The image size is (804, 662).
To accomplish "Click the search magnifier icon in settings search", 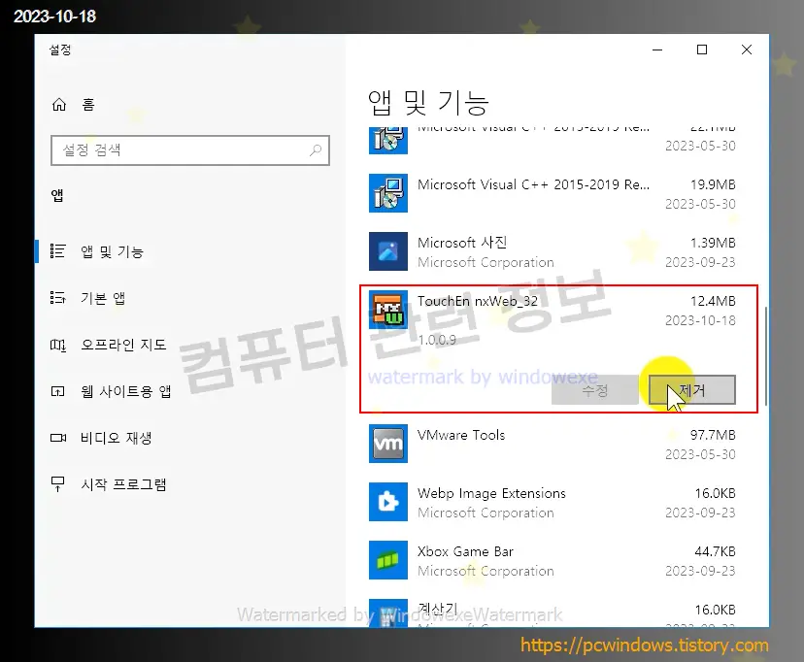I will [316, 150].
